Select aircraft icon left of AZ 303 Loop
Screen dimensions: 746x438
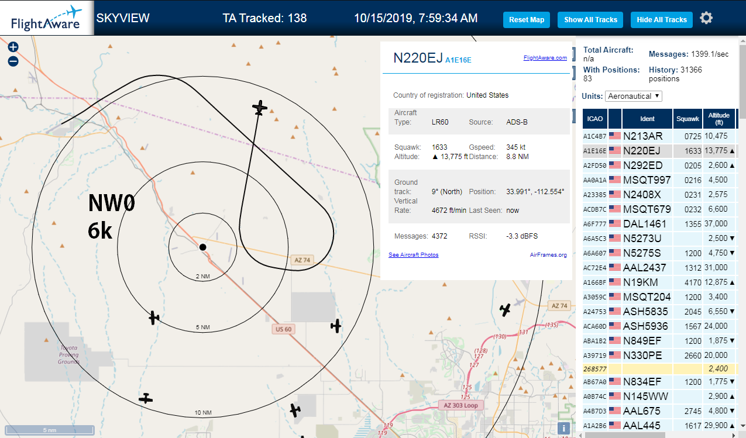point(295,410)
